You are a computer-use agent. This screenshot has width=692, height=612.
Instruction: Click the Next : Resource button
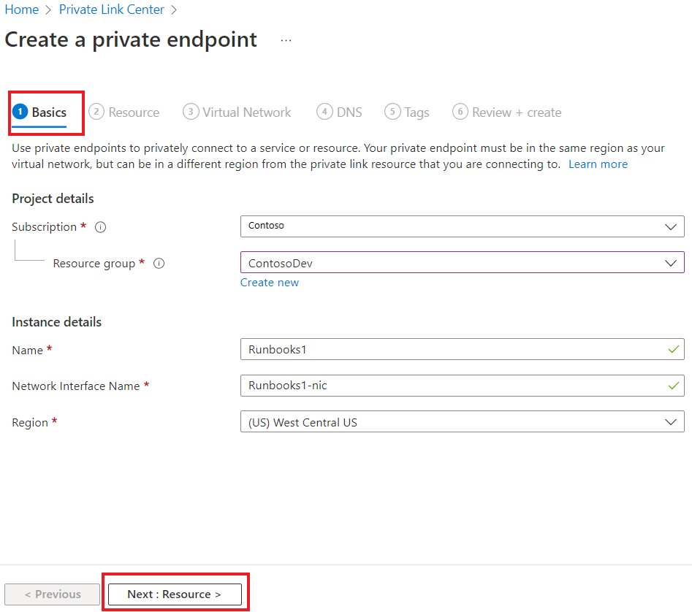(x=175, y=594)
